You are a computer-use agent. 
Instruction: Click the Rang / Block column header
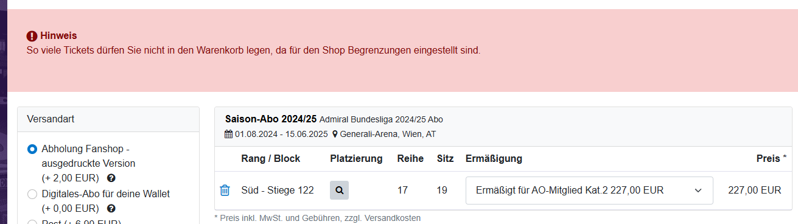click(x=270, y=159)
